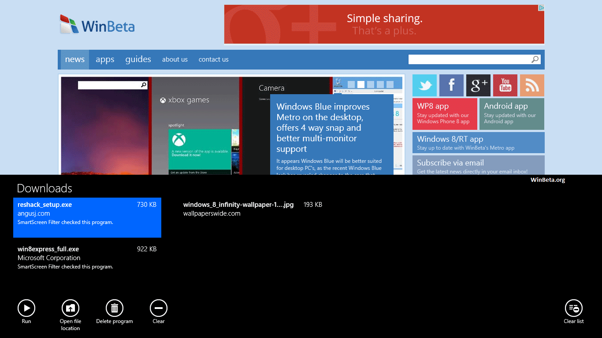Run the selected download
602x338 pixels.
tap(26, 308)
